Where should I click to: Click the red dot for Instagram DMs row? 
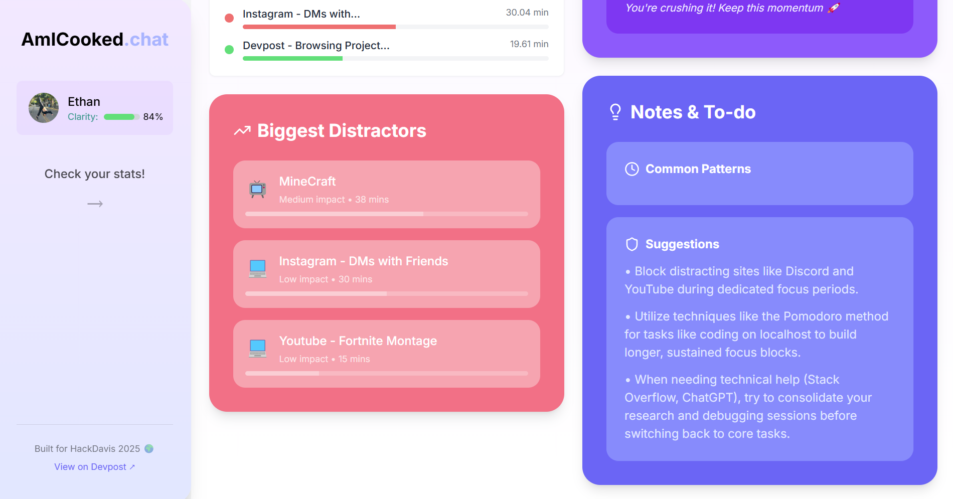pos(229,18)
